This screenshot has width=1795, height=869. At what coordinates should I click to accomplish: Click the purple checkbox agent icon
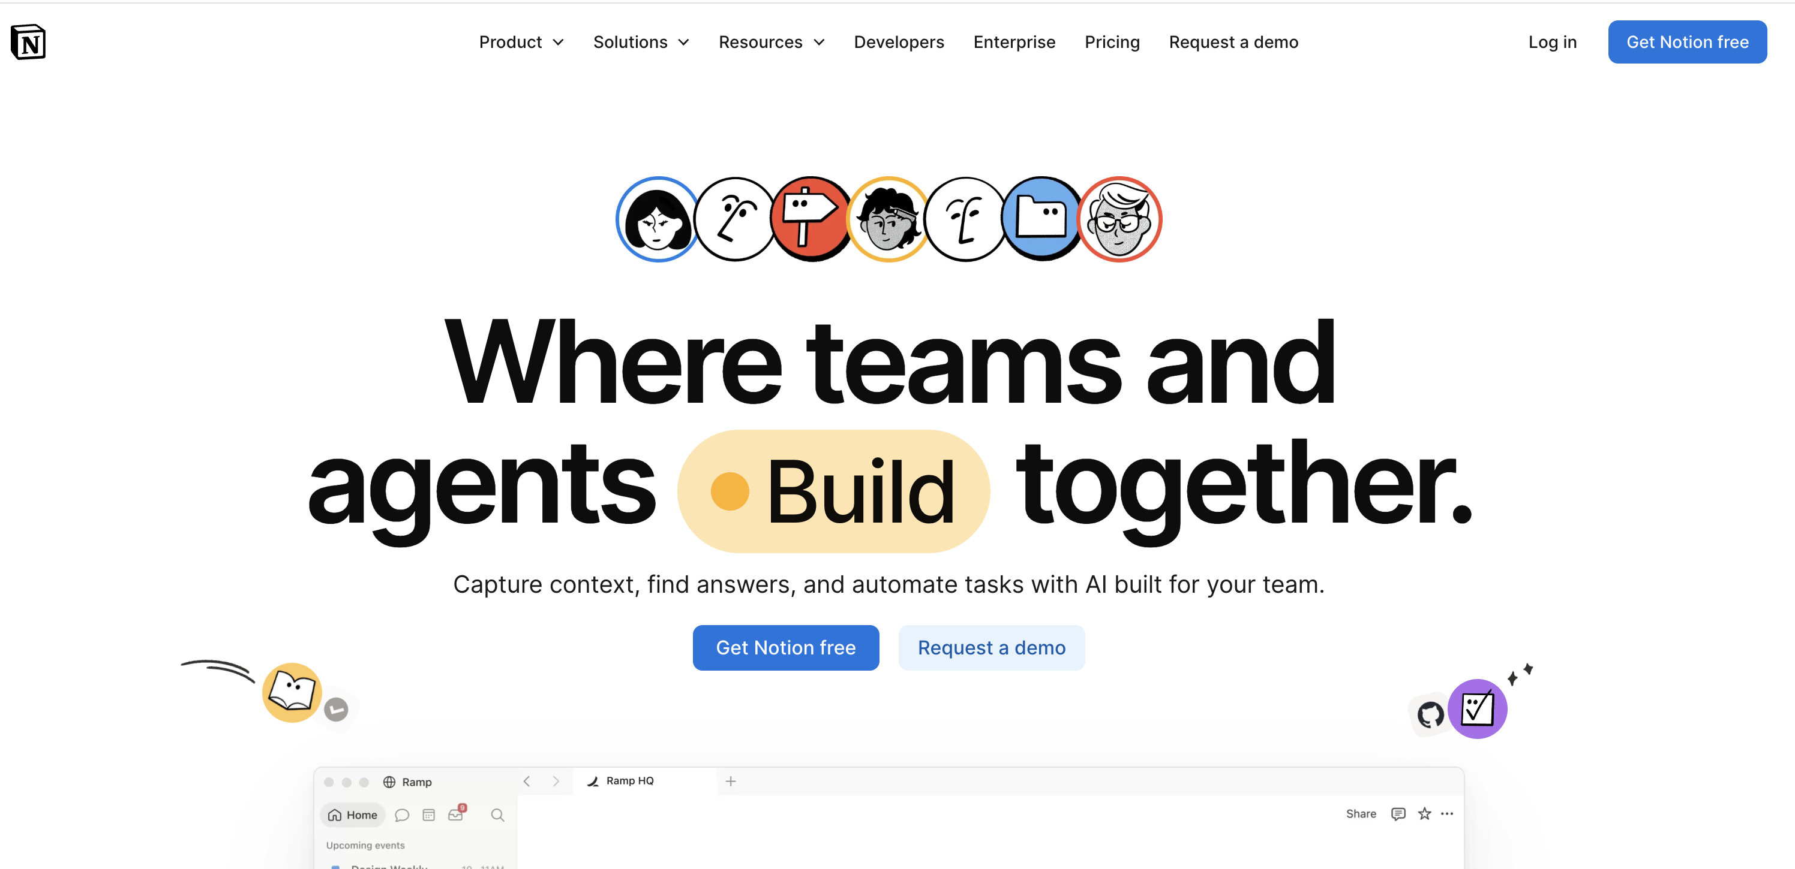click(x=1477, y=709)
